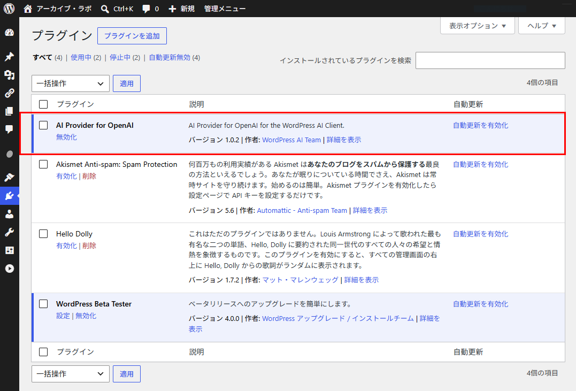Click the plus icon for 新規
The width and height of the screenshot is (576, 391).
click(x=172, y=9)
